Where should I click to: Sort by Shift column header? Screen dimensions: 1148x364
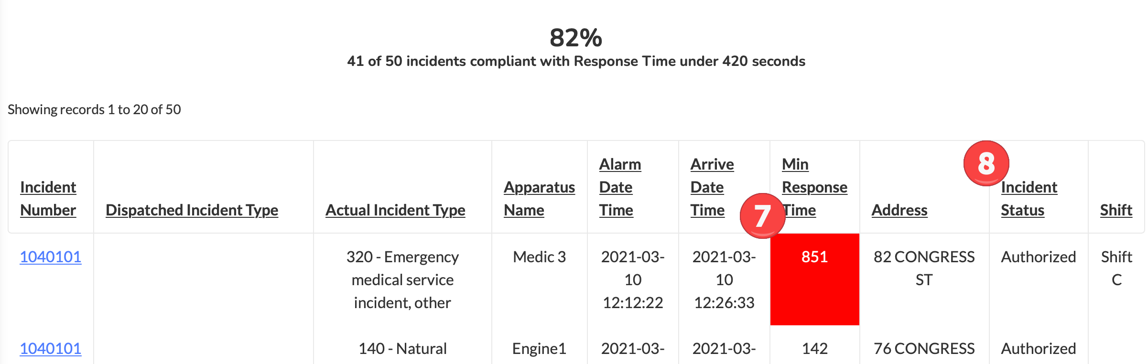(x=1116, y=210)
